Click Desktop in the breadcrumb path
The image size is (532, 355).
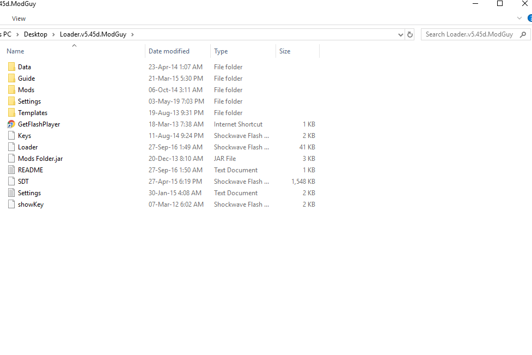(x=35, y=34)
